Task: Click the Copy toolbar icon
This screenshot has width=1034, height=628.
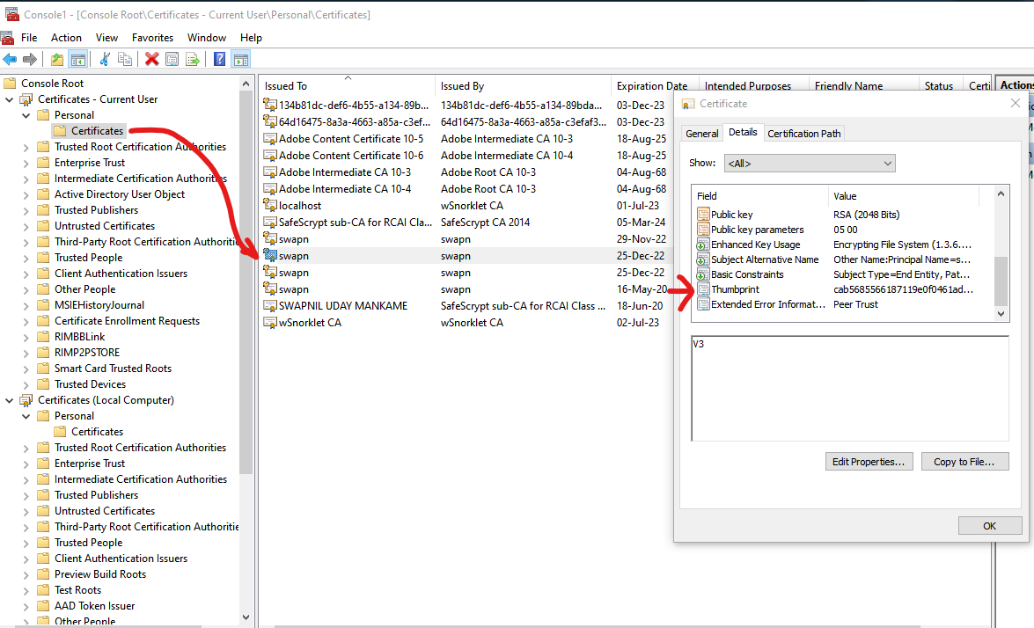Action: [x=123, y=59]
